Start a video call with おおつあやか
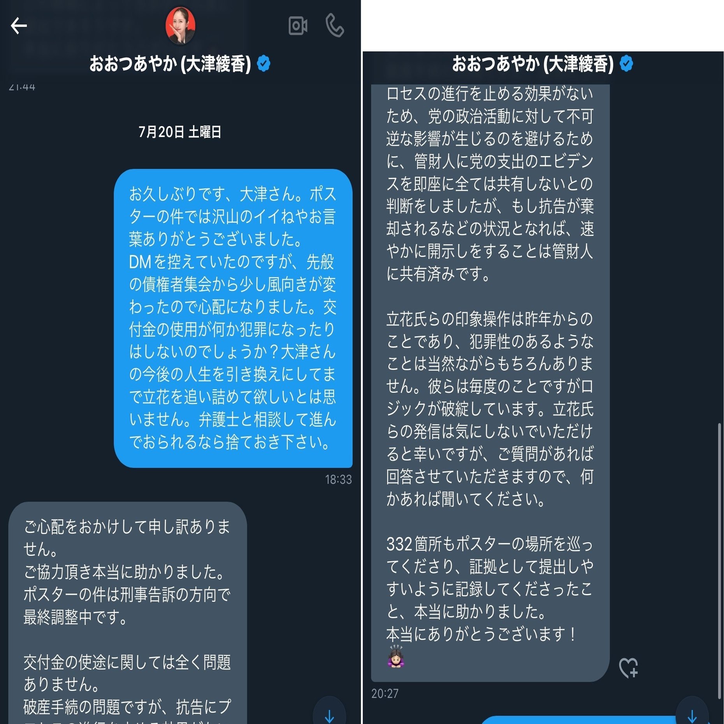 (298, 26)
